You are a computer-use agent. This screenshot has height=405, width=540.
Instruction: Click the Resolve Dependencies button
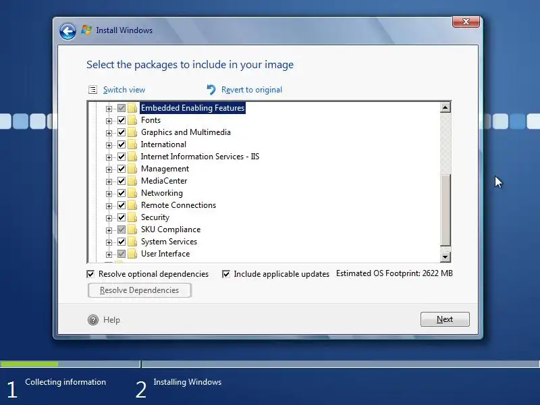click(x=140, y=290)
